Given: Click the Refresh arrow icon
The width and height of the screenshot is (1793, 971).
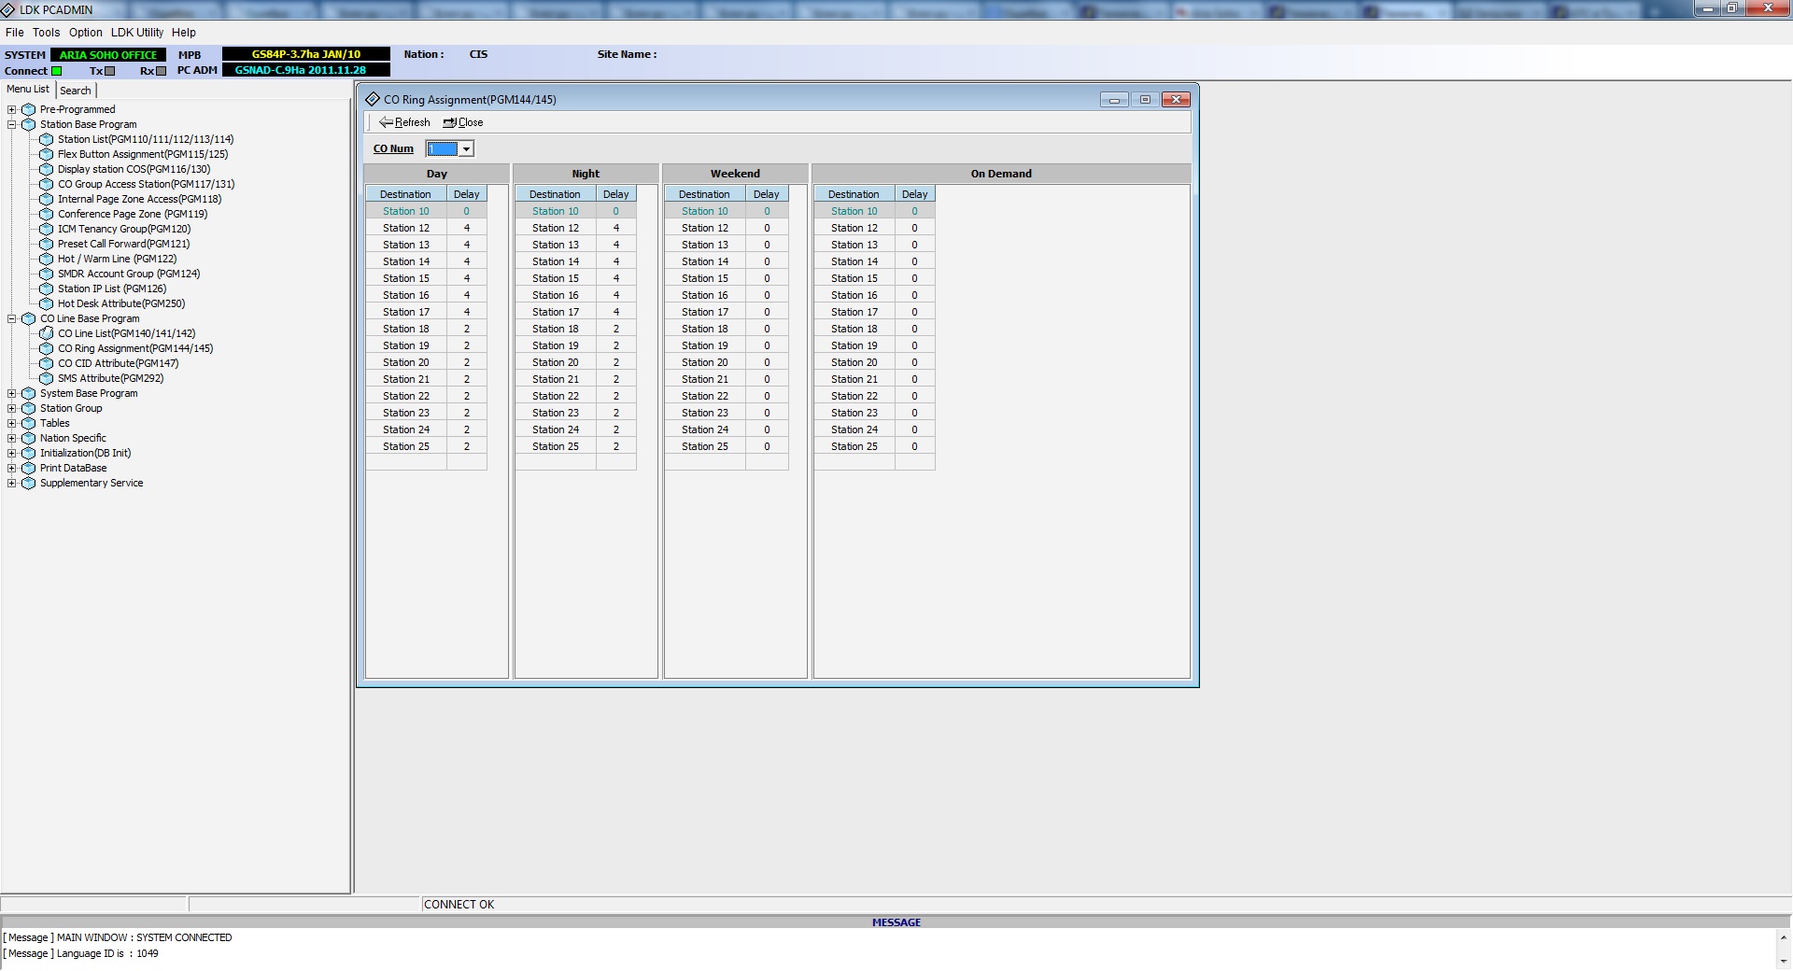Looking at the screenshot, I should tap(386, 122).
